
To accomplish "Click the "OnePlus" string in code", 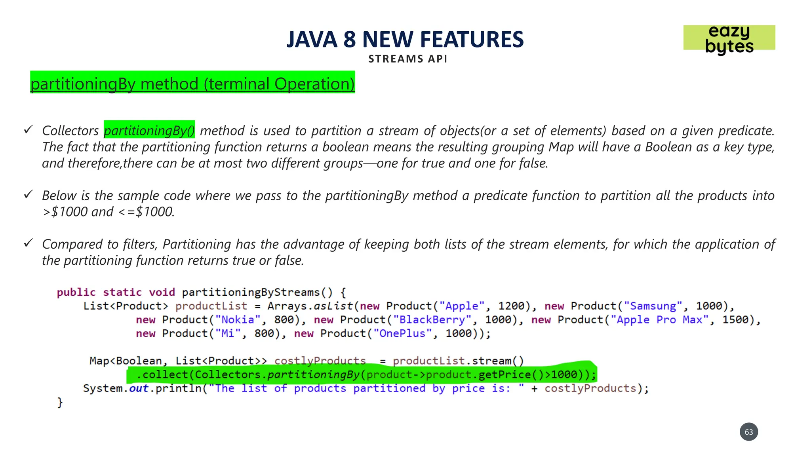I will click(x=403, y=333).
